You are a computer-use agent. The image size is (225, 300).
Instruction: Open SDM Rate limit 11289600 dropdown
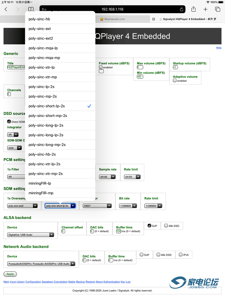click(153, 206)
